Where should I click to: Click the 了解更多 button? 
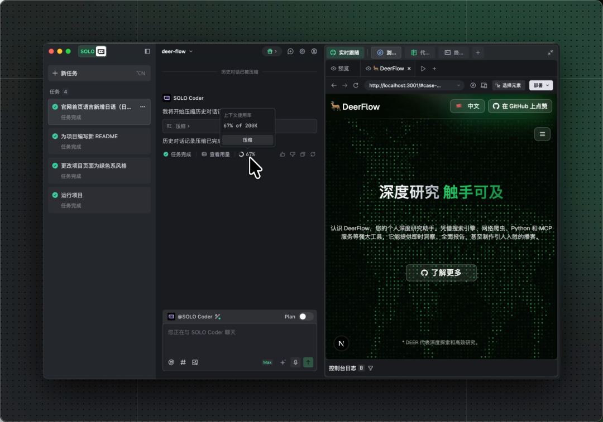(441, 273)
